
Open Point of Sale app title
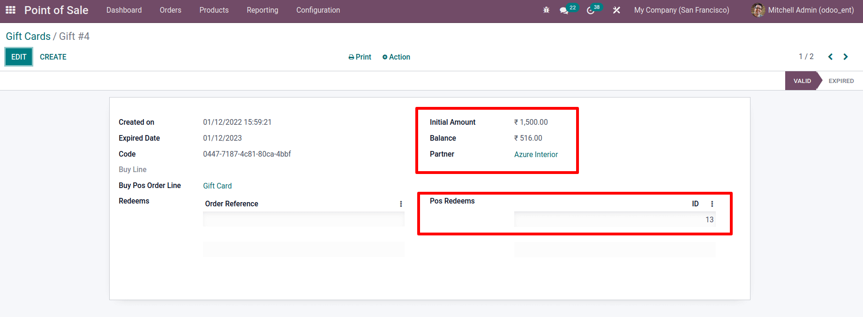click(x=56, y=10)
